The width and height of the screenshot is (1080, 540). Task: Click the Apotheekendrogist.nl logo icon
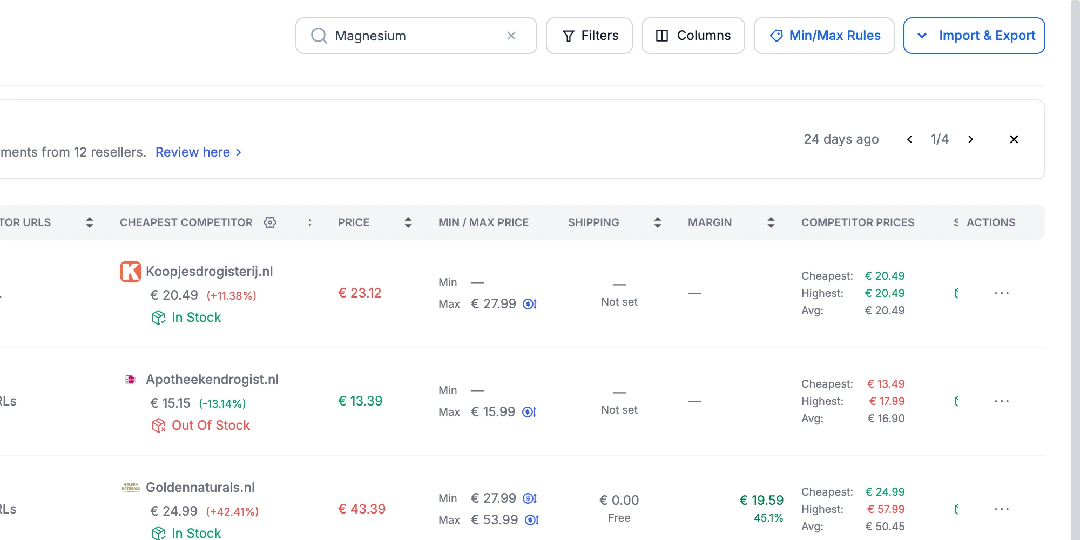pyautogui.click(x=131, y=380)
